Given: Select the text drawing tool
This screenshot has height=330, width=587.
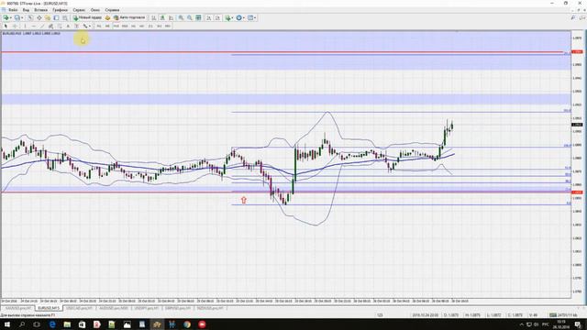Looking at the screenshot, I should pyautogui.click(x=68, y=26).
